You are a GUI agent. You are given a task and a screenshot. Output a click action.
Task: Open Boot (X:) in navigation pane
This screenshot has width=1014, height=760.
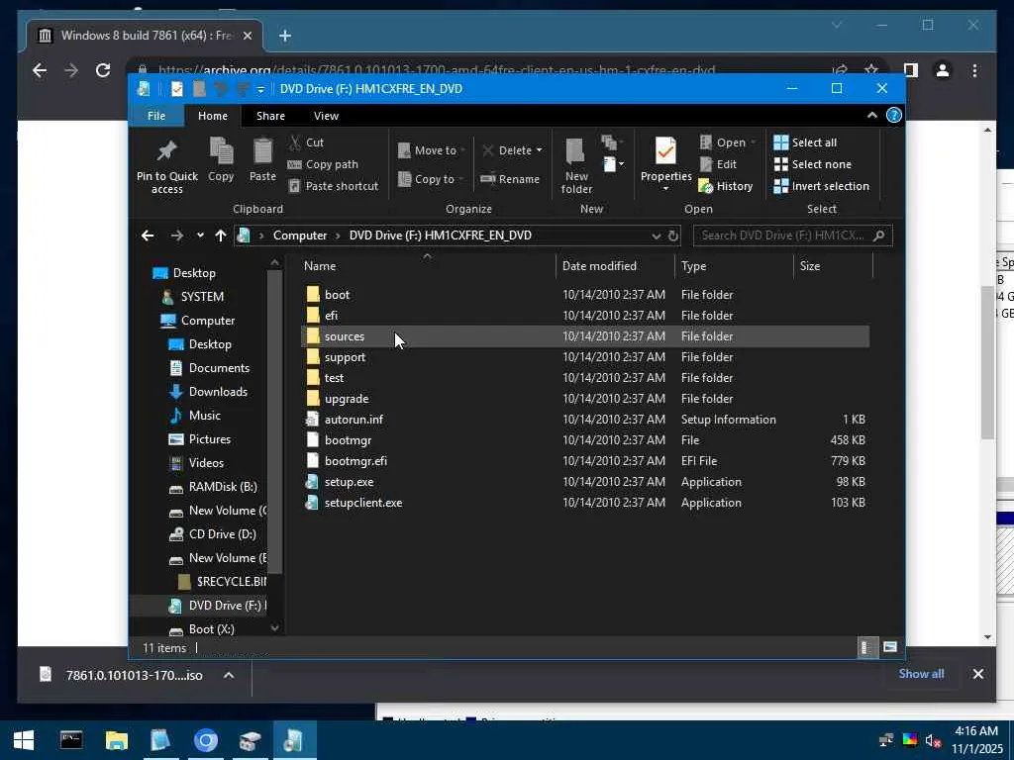[x=211, y=628]
